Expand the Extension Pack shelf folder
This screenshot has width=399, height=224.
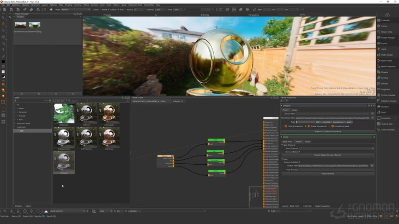pos(15,123)
